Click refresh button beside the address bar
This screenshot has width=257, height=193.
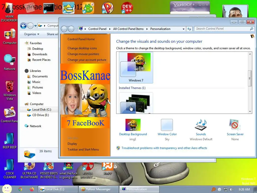189,29
